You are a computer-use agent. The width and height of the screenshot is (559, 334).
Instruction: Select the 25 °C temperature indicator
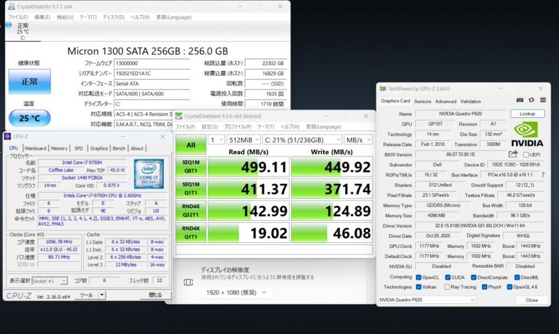tap(29, 118)
